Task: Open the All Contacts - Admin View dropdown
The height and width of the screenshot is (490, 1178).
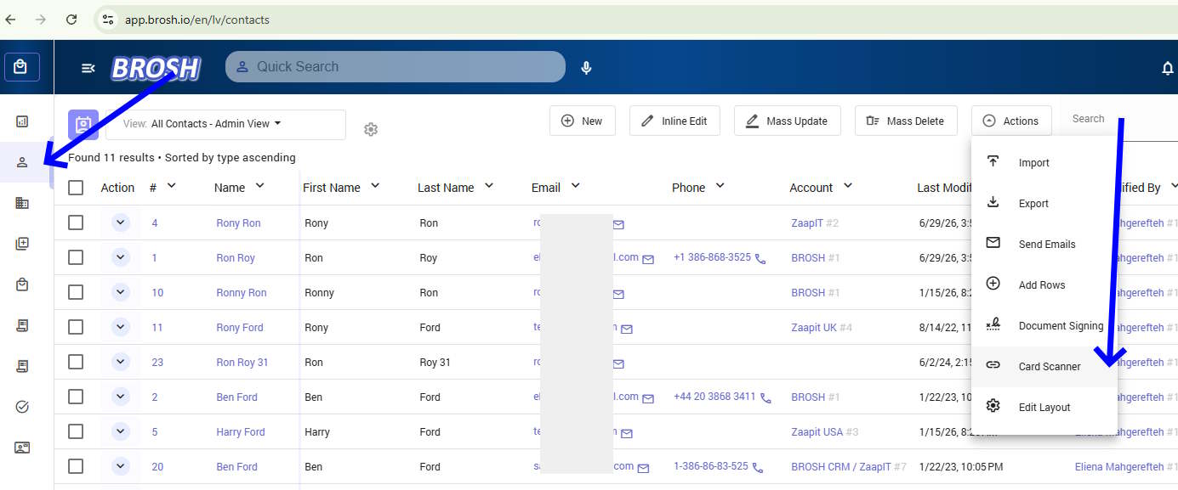Action: click(x=225, y=124)
